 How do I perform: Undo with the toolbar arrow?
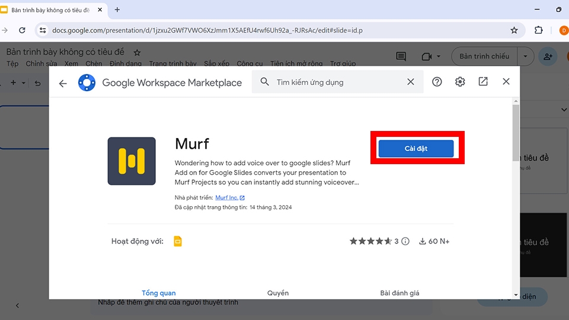click(x=37, y=83)
